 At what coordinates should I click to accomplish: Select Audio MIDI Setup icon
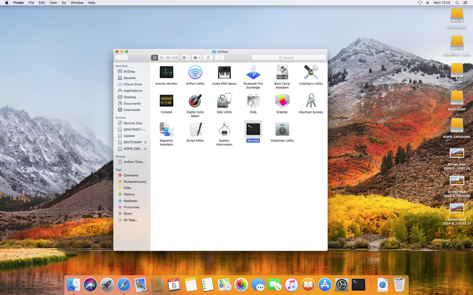tap(224, 73)
